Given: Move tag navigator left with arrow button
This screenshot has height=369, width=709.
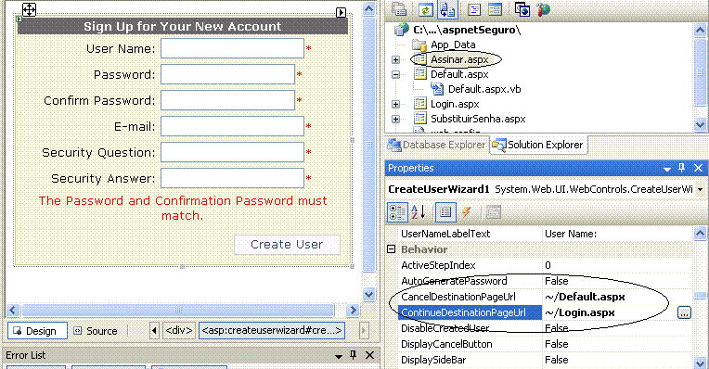Looking at the screenshot, I should click(154, 331).
